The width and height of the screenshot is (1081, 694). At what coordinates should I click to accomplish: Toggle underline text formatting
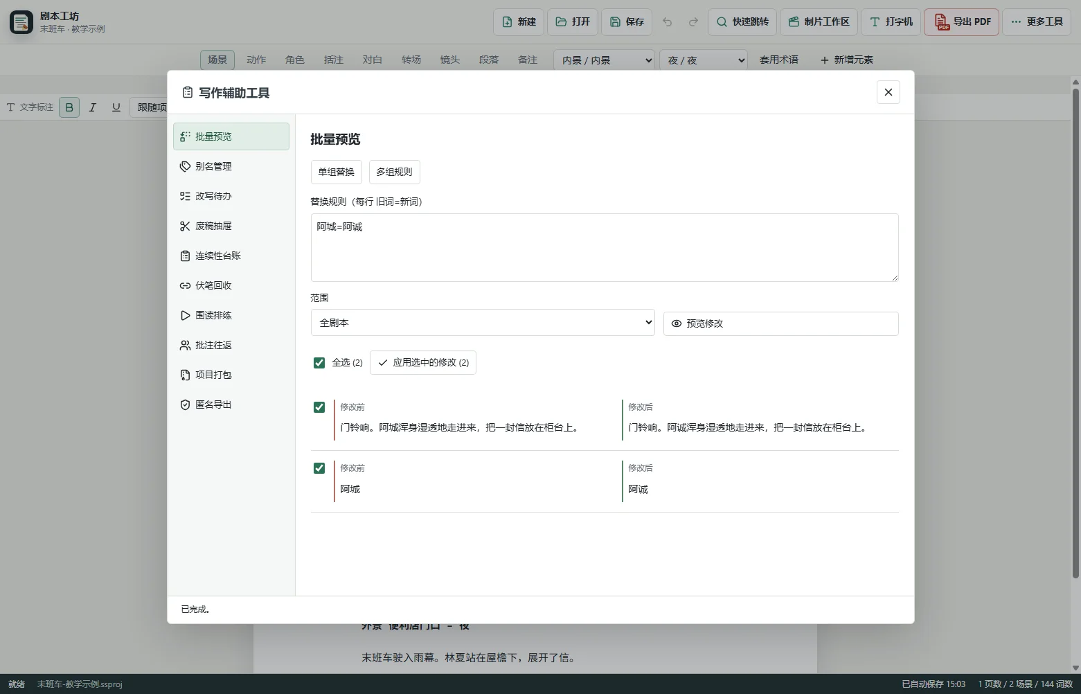[x=116, y=107]
